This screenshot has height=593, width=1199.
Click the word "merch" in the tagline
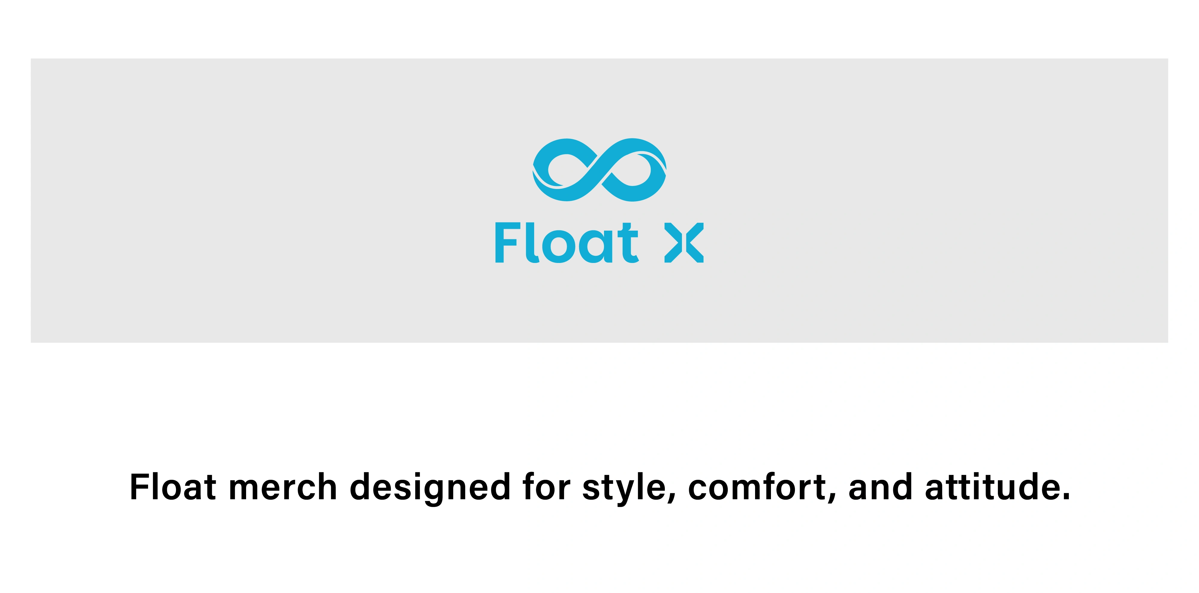click(283, 487)
